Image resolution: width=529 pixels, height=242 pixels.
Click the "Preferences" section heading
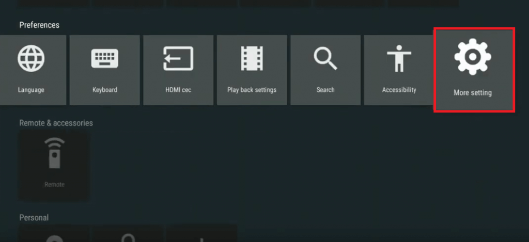[x=39, y=25]
